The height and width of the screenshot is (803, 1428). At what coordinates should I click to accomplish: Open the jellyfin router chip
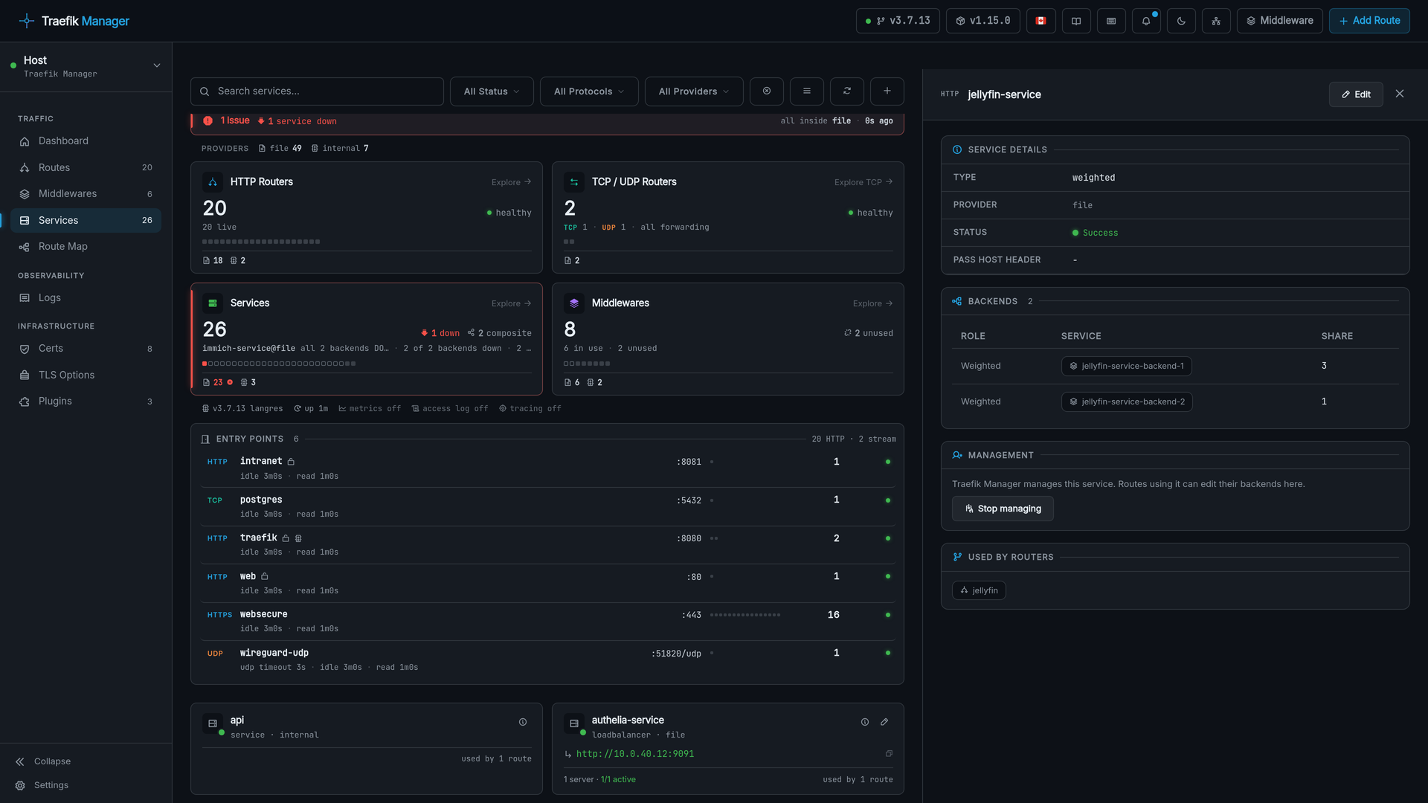(x=979, y=591)
